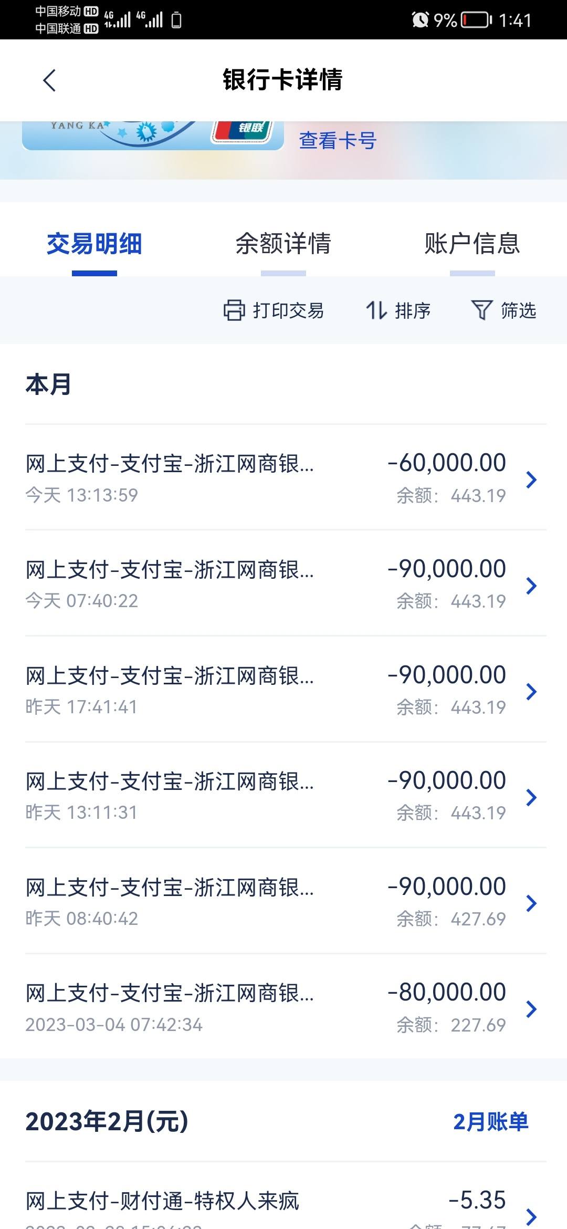Click the alarm clock status bar icon
Image resolution: width=567 pixels, height=1229 pixels.
420,20
